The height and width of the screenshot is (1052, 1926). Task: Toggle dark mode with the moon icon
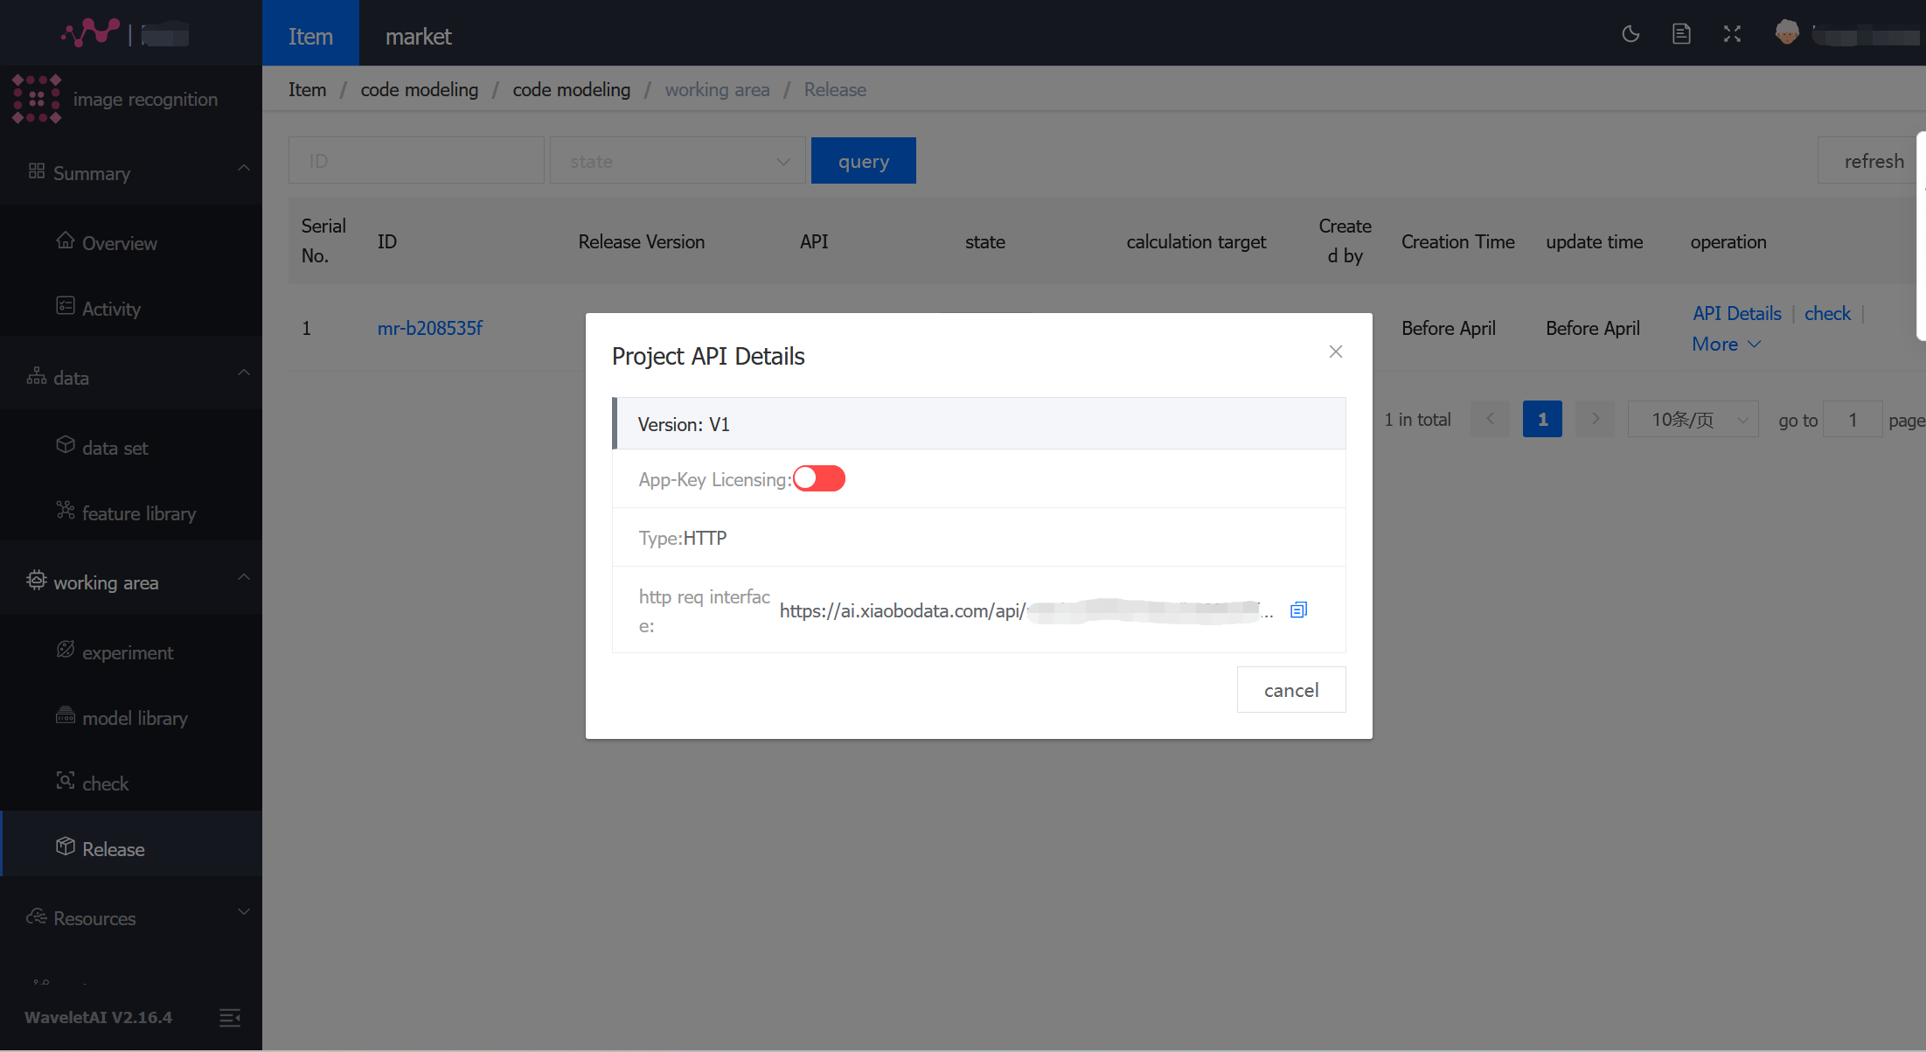coord(1630,33)
